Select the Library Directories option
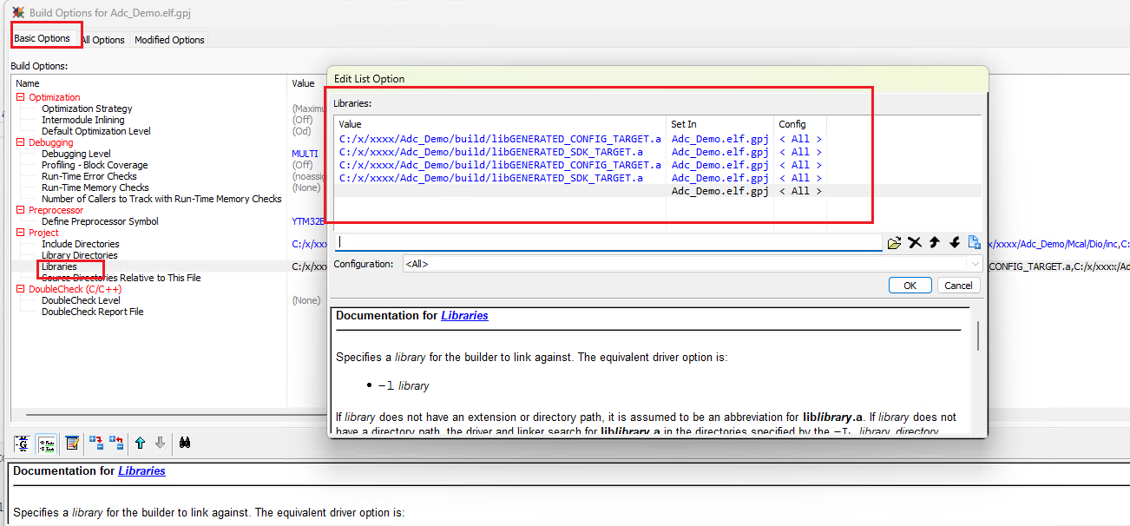This screenshot has width=1130, height=526. 79,255
